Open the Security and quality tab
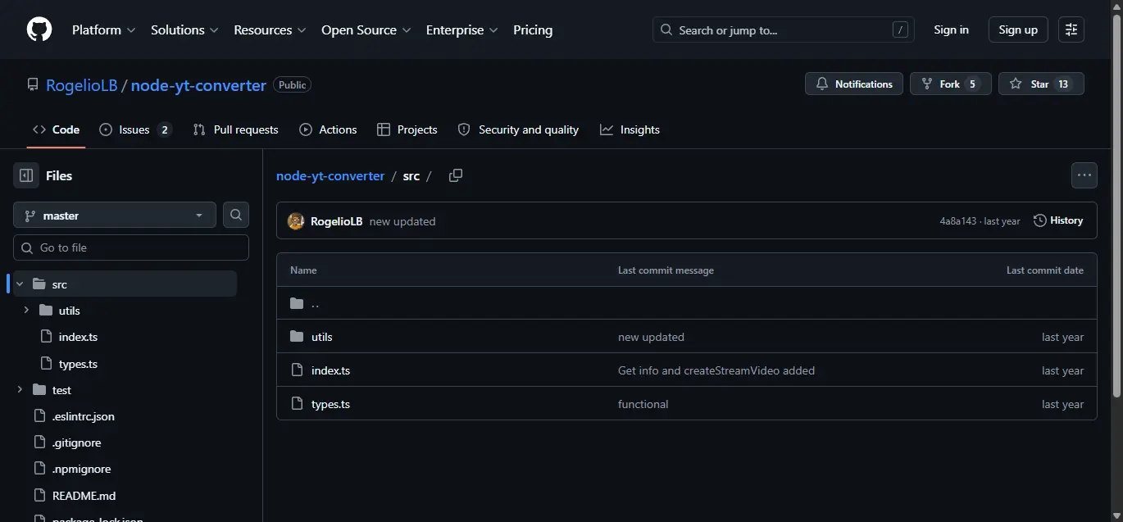Screen dimensions: 1123x522 coord(518,129)
